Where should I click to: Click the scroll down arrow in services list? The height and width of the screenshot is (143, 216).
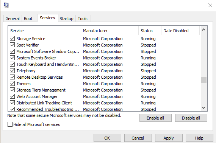pyautogui.click(x=203, y=108)
